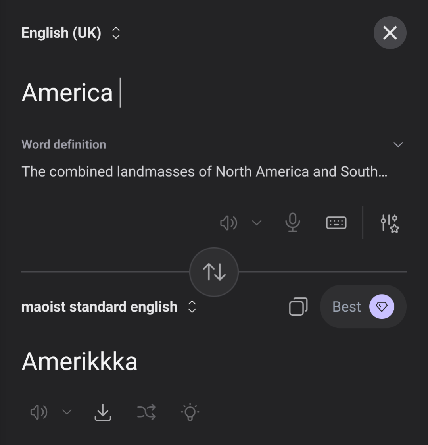Click the truncated definition text
Viewport: 428px width, 445px height.
coord(204,172)
